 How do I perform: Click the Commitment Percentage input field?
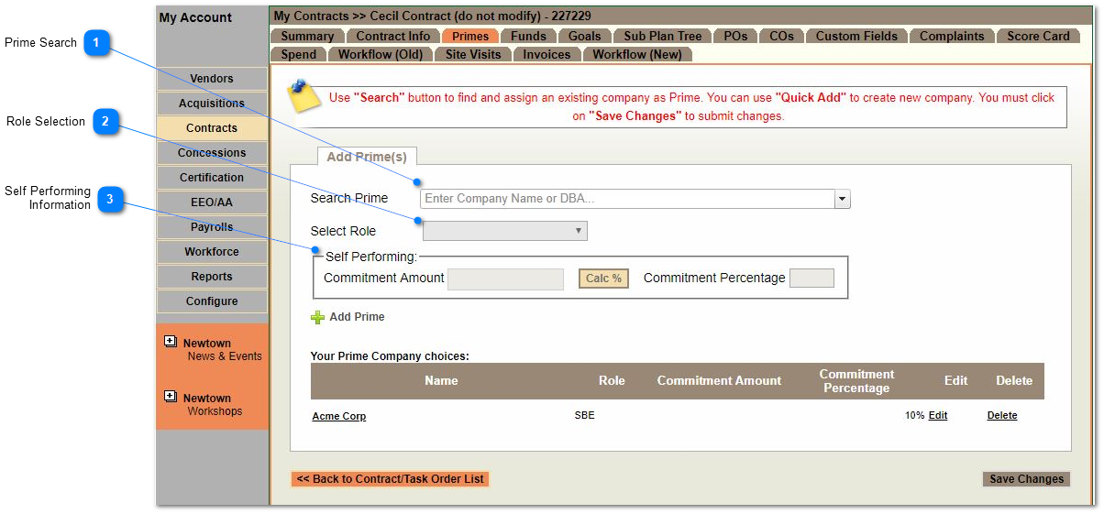point(811,279)
